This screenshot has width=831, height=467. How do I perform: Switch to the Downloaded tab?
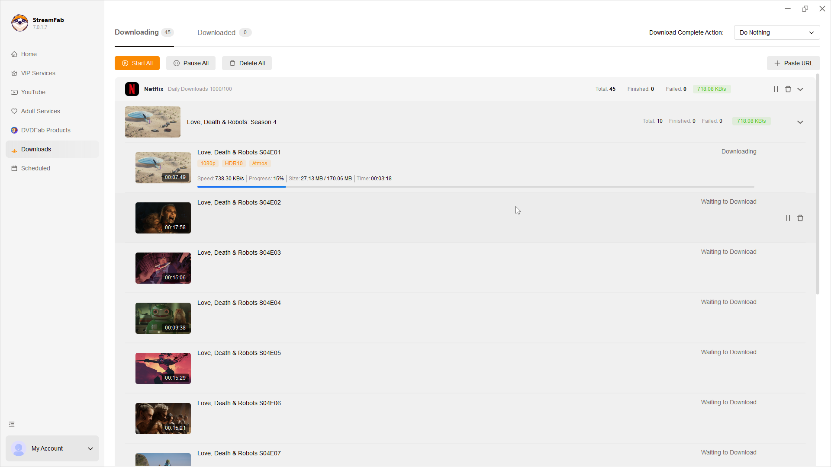(x=224, y=32)
